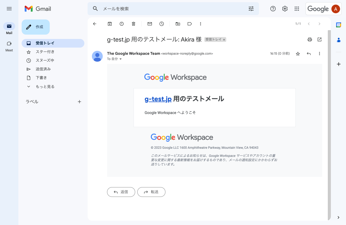Open 下書き folder
The height and width of the screenshot is (225, 346).
[x=53, y=78]
